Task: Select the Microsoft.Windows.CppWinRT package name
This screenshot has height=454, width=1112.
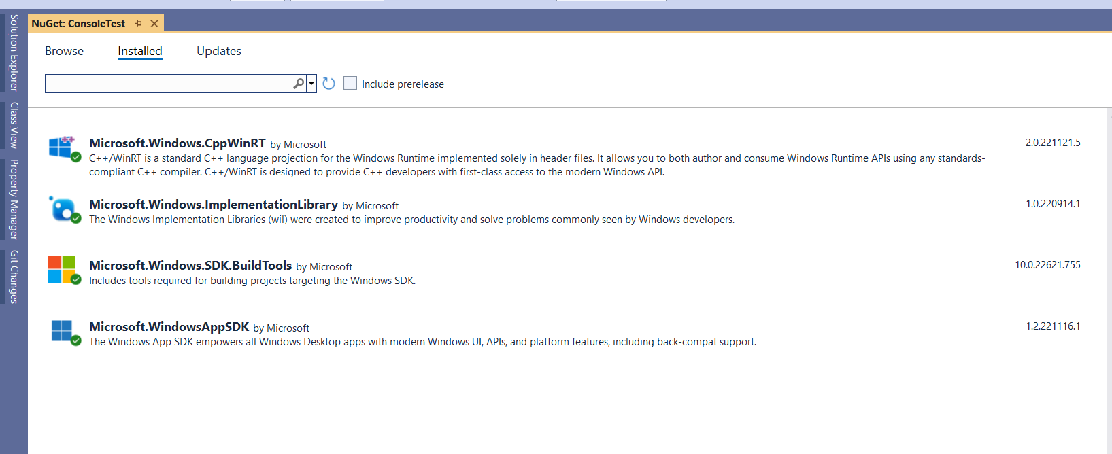Action: 178,143
